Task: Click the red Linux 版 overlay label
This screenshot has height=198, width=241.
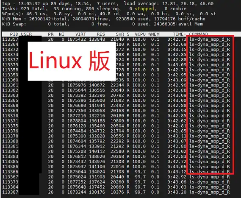Action: (x=69, y=61)
